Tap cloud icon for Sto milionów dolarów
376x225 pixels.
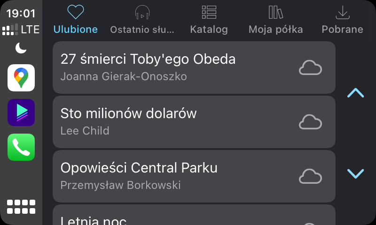tap(310, 122)
